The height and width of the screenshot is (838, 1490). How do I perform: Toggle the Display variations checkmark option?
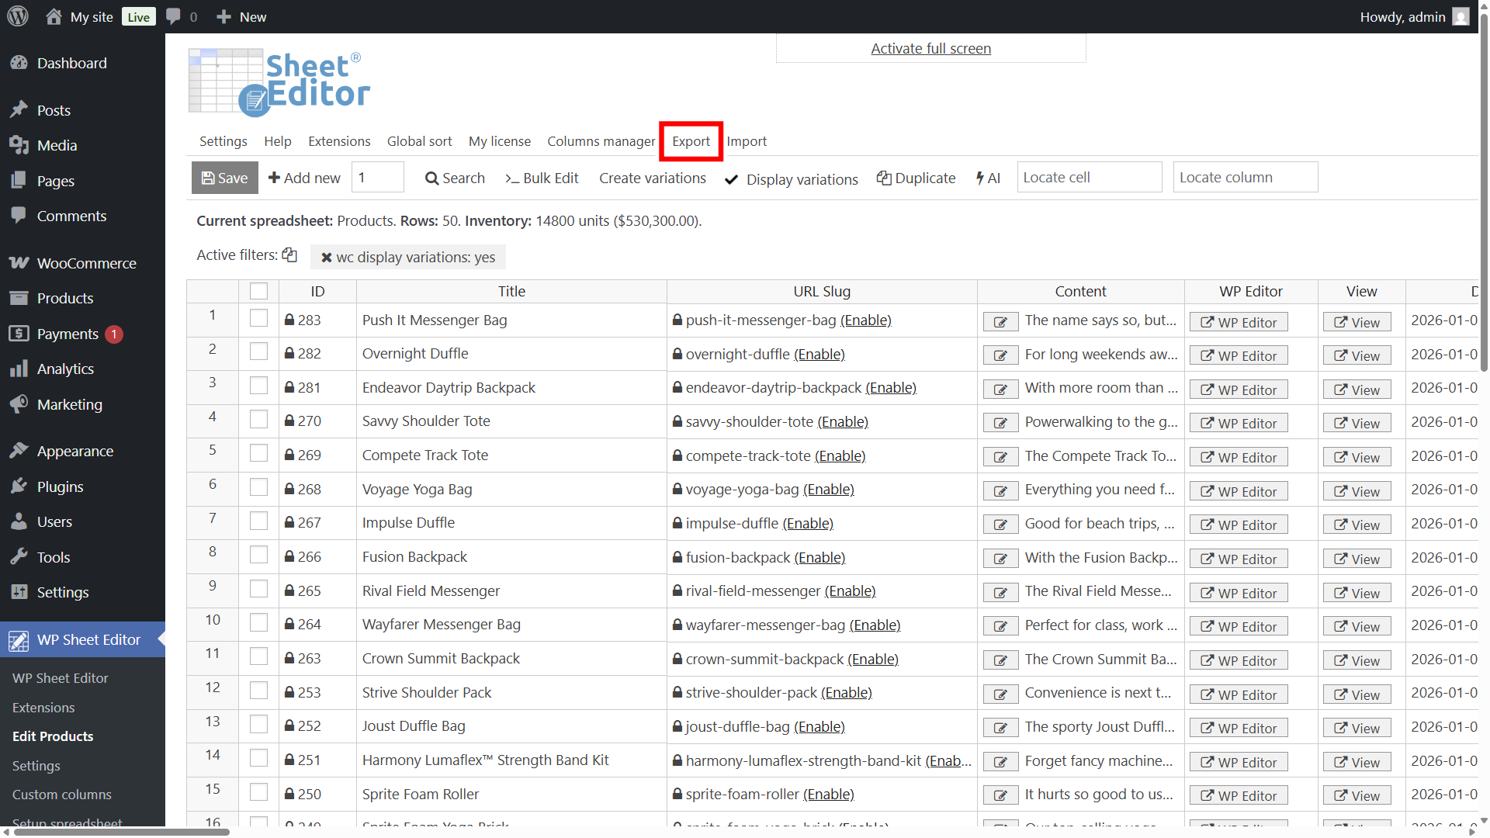792,179
